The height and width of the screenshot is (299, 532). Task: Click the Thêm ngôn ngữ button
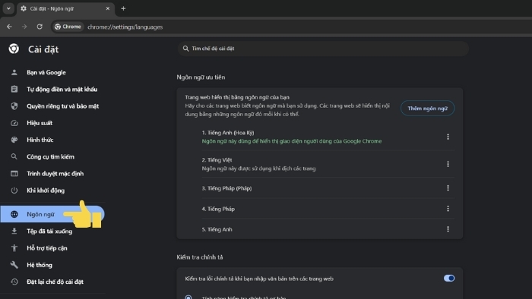427,109
